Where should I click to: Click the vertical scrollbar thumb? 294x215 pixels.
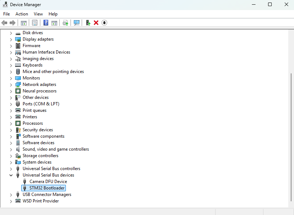(x=291, y=137)
